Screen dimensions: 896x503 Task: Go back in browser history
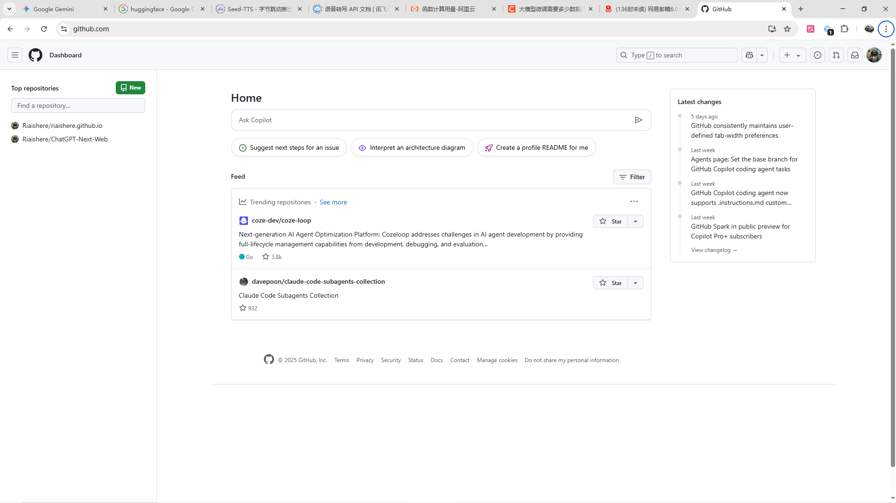[10, 29]
